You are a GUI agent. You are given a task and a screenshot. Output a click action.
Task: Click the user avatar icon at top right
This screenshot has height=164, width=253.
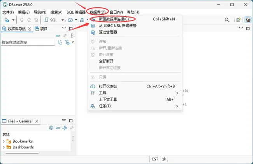point(248,20)
